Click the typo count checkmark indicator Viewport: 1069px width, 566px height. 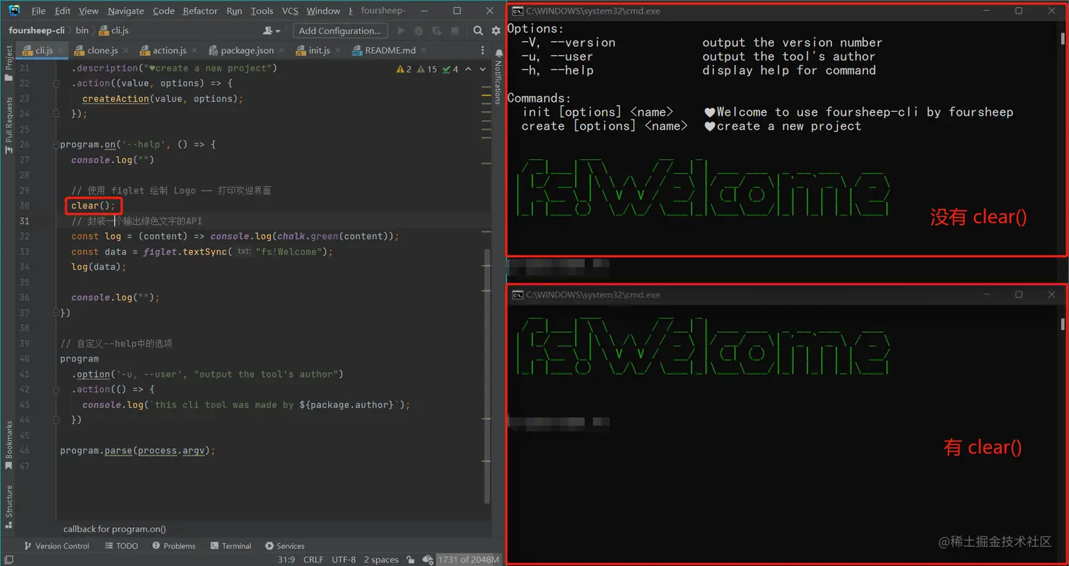click(450, 69)
